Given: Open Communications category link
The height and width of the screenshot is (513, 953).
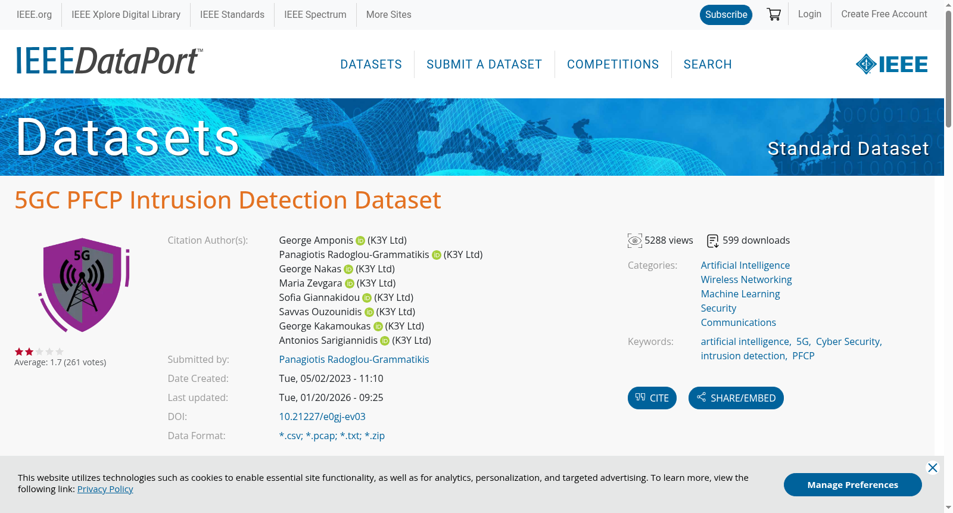Looking at the screenshot, I should [739, 323].
